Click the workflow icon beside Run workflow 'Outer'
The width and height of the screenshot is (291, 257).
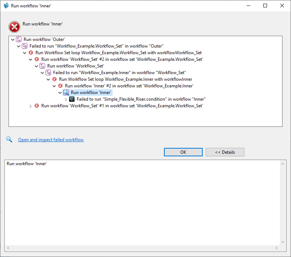(x=19, y=39)
